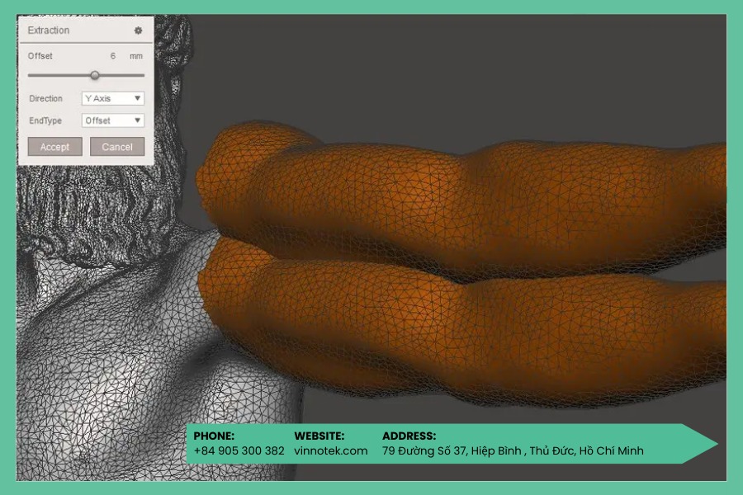This screenshot has height=495, width=743.
Task: Click the mm unit label
Action: (x=136, y=56)
